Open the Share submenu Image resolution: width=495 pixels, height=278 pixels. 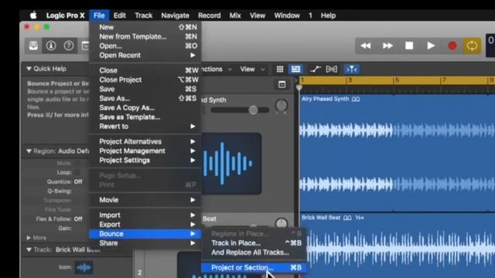coord(145,243)
